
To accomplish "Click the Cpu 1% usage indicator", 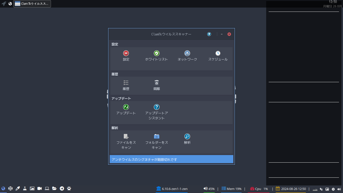I will (259, 189).
